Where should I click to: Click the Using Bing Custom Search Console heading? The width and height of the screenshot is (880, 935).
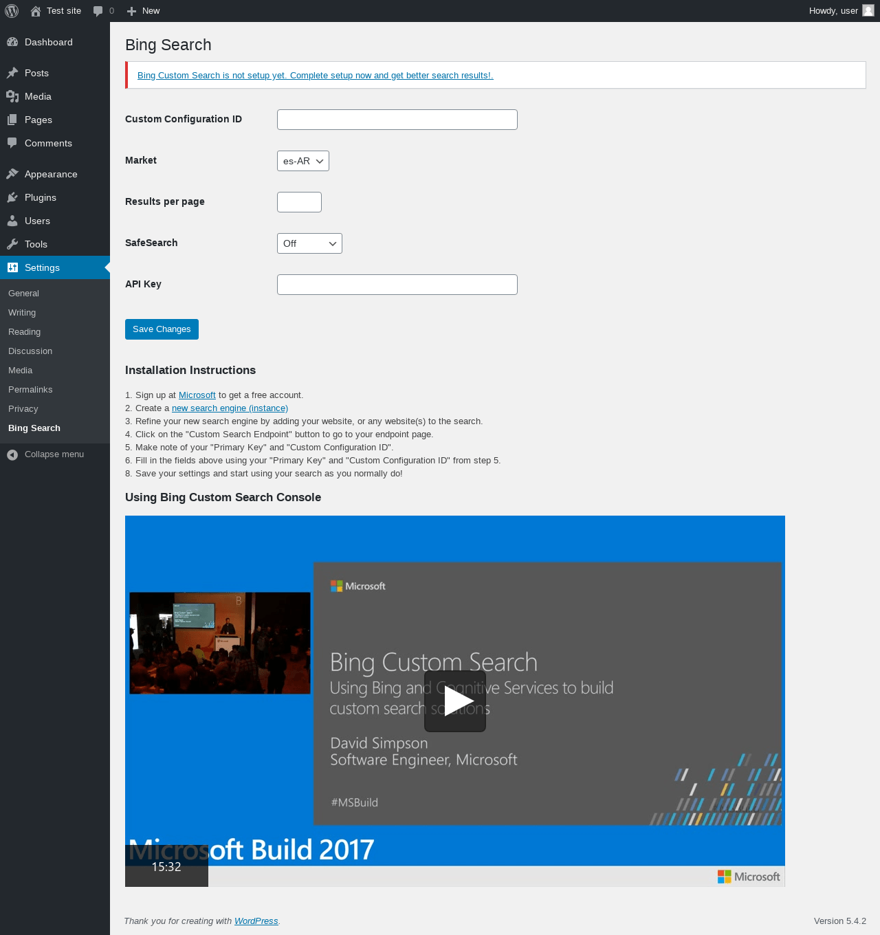coord(223,497)
